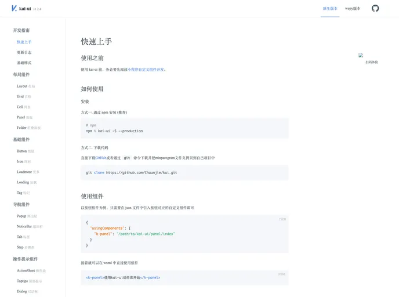Click the kai-ui logo icon
Screen dimensions: 399x297
14,8
